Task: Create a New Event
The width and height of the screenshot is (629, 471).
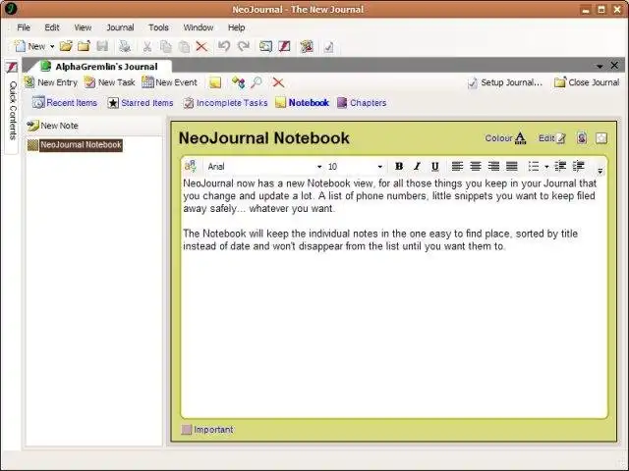Action: tap(170, 82)
